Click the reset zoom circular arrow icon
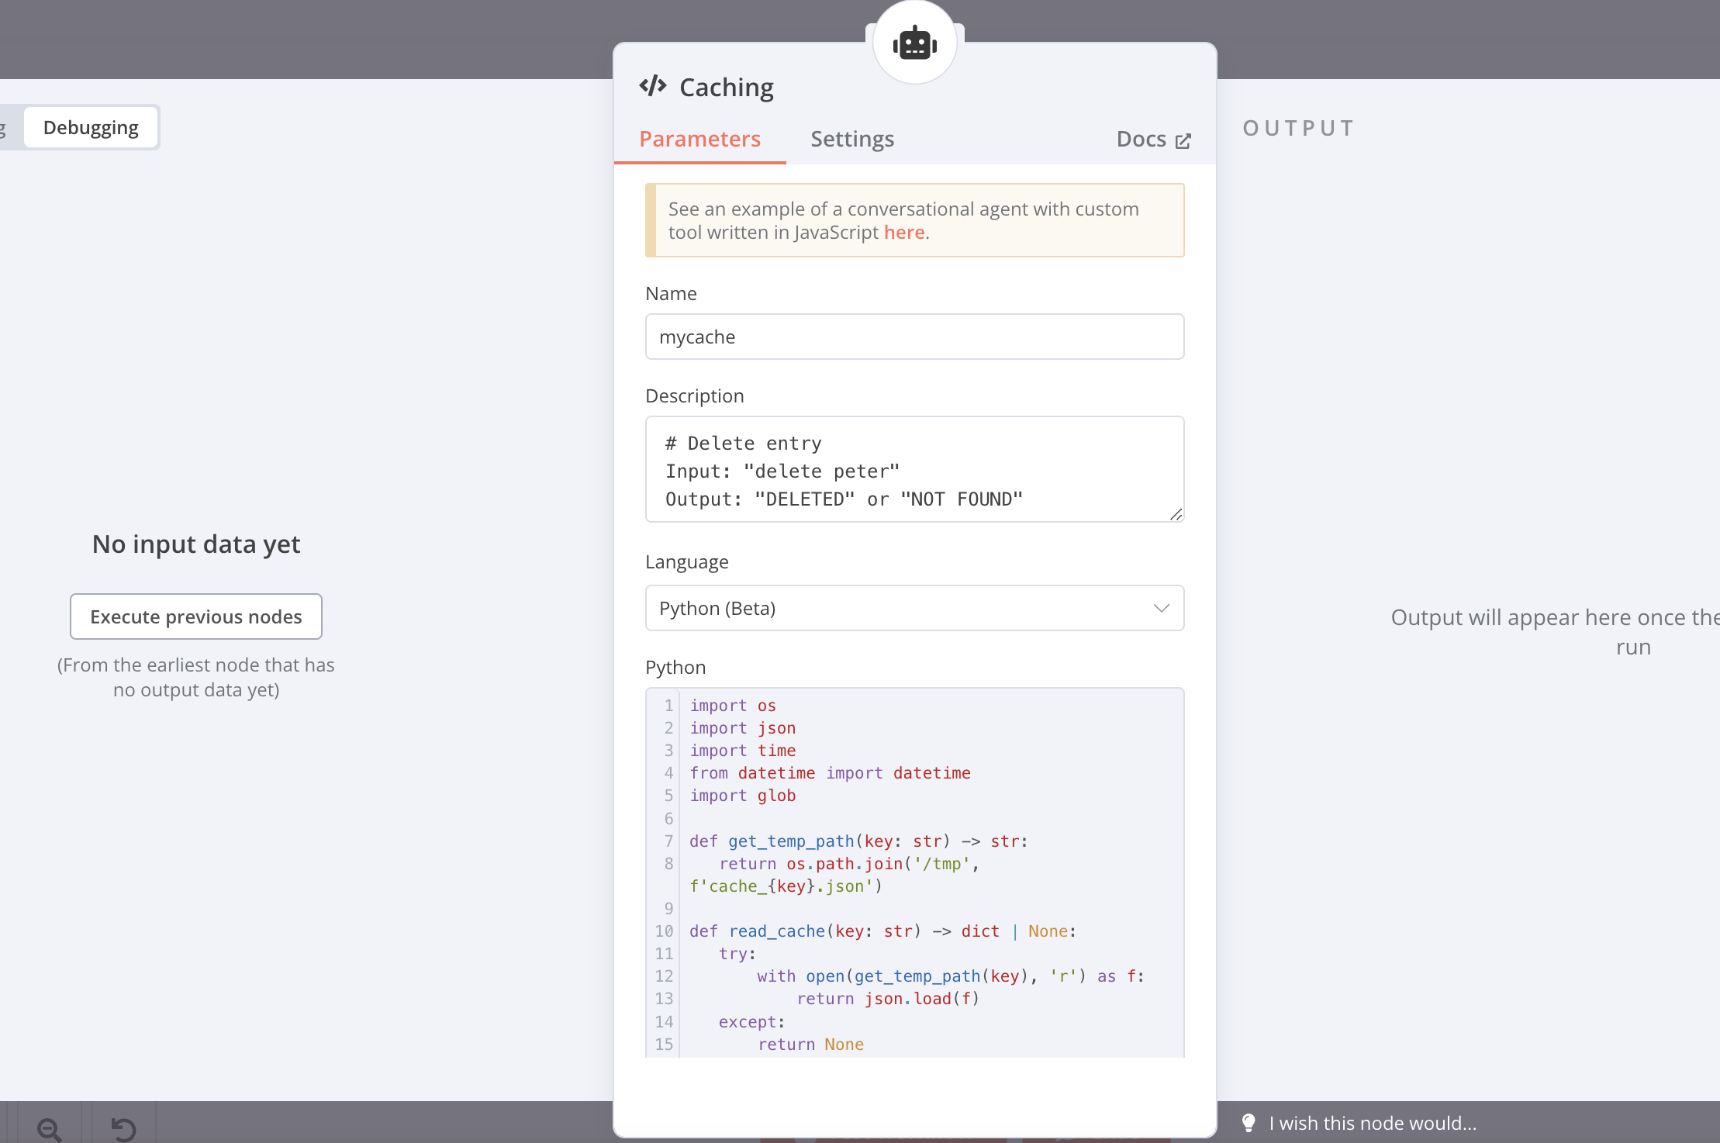Viewport: 1720px width, 1143px height. [123, 1128]
